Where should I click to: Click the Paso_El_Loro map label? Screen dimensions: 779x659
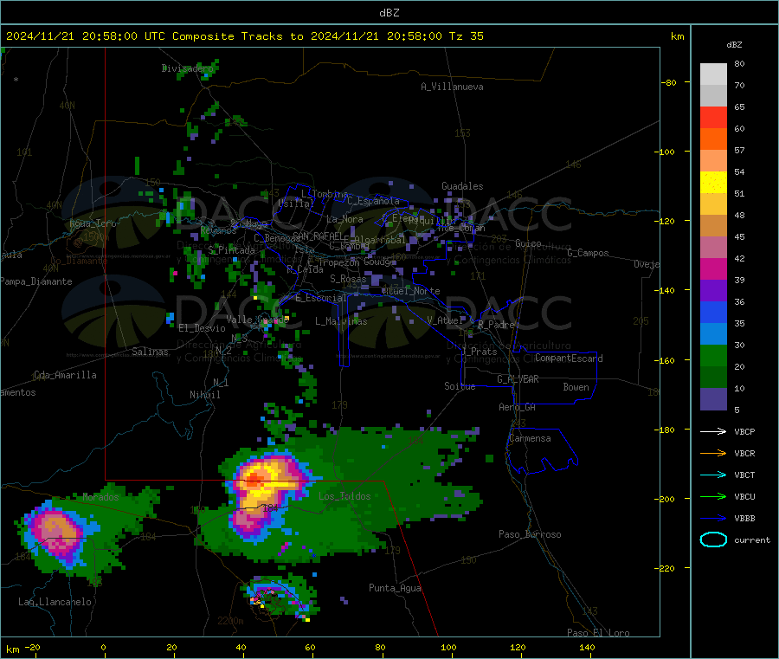598,633
